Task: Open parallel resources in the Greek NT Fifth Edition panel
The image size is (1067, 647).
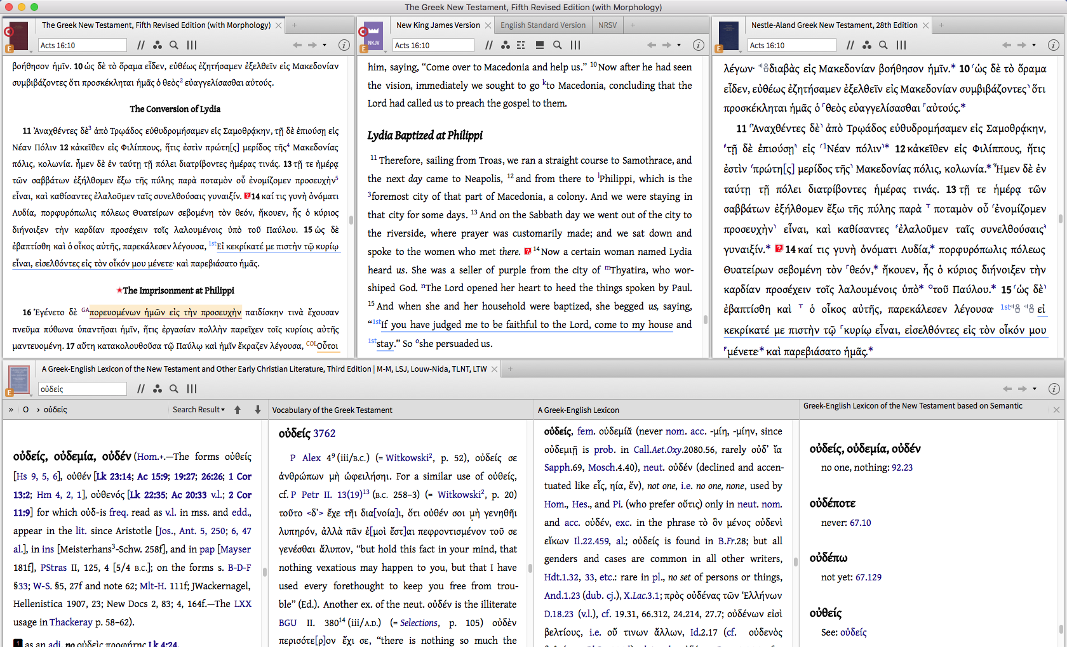Action: click(141, 45)
